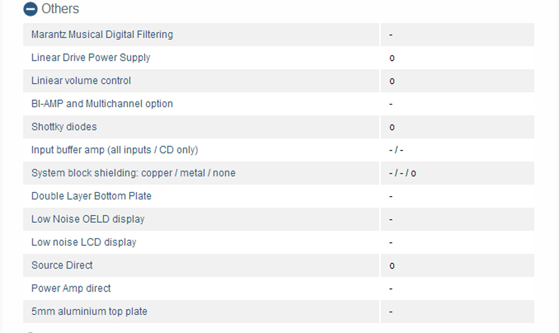
Task: Select Double Layer Bottom Plate row
Action: click(x=278, y=196)
